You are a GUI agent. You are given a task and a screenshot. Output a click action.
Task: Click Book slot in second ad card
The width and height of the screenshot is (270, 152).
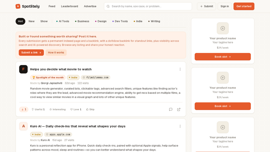click(x=223, y=106)
